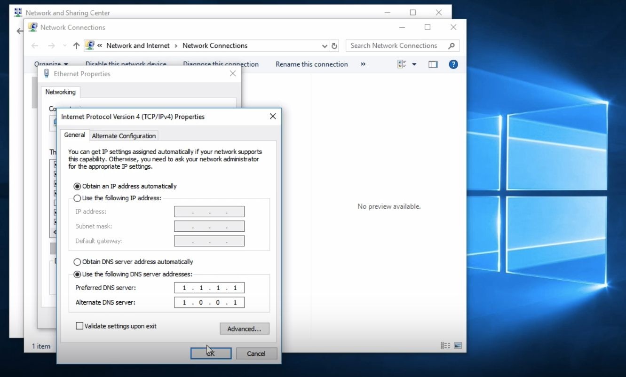
Task: Minimize the Network Connections window
Action: (x=402, y=27)
